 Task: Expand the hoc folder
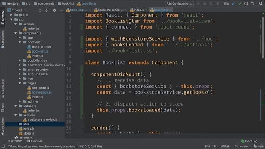pos(20,79)
